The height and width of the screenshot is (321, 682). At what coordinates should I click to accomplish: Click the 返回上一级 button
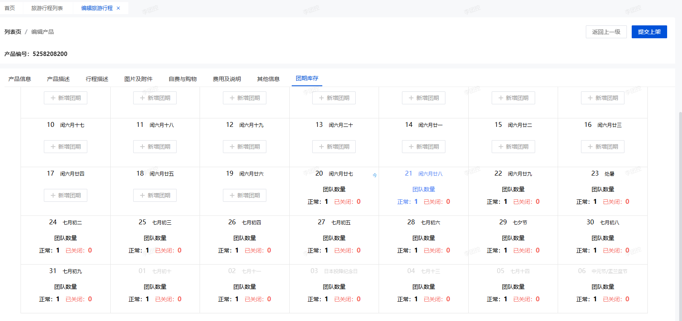(606, 32)
